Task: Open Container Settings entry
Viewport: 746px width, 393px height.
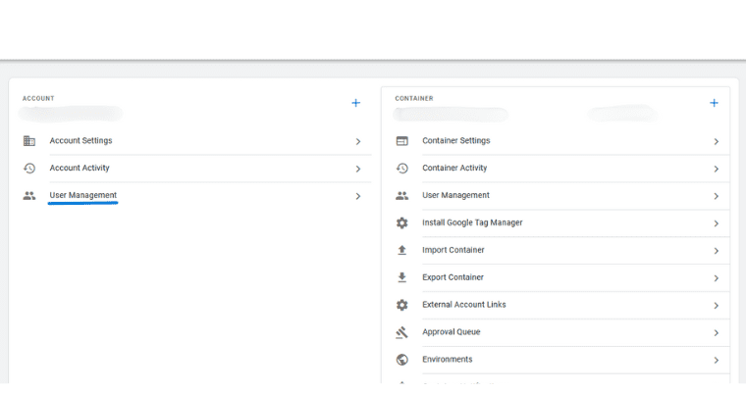Action: point(455,141)
